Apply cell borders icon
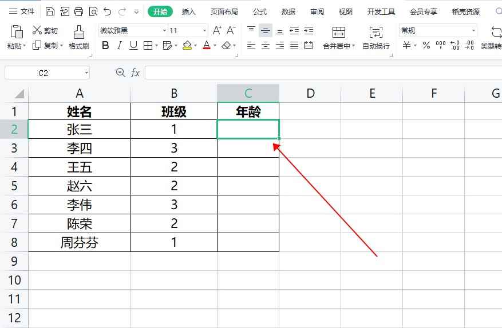 pos(148,45)
